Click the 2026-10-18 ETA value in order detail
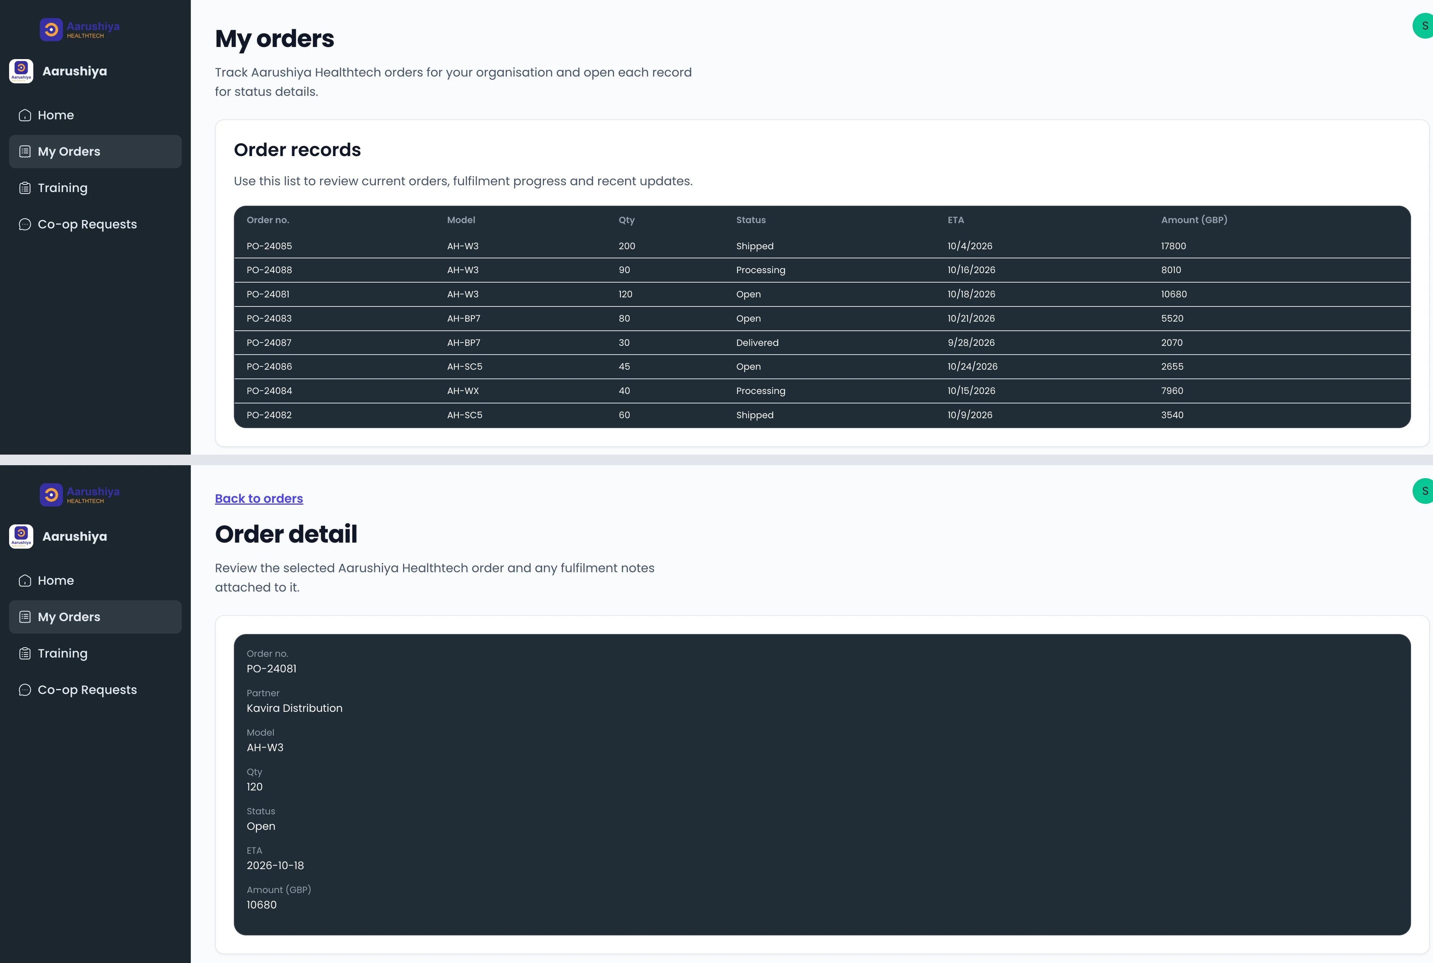 click(275, 865)
